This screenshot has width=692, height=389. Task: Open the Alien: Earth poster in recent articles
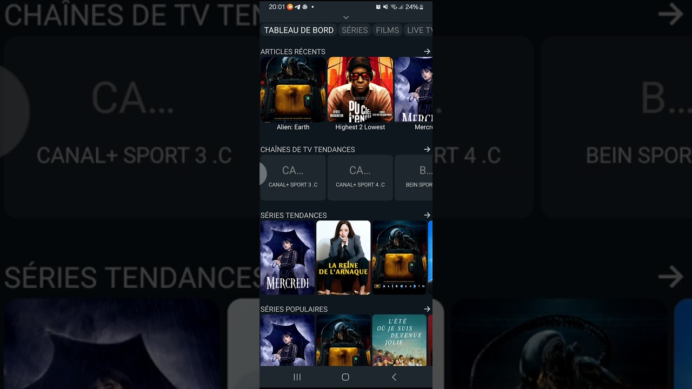tap(293, 90)
